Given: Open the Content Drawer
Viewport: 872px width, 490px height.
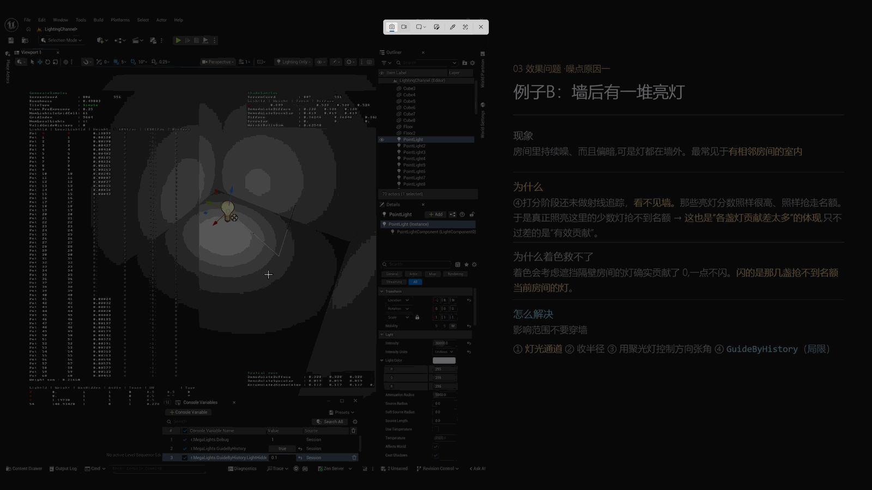Looking at the screenshot, I should click(x=24, y=469).
